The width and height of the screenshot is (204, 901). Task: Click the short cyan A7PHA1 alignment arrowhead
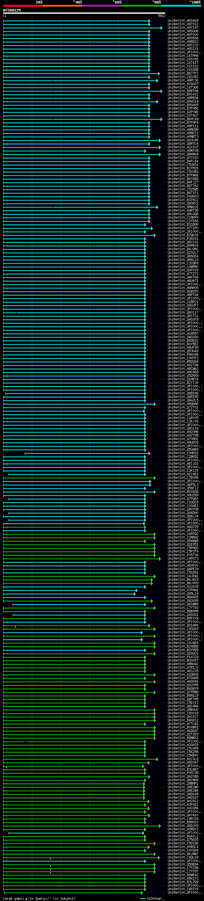coord(136,590)
